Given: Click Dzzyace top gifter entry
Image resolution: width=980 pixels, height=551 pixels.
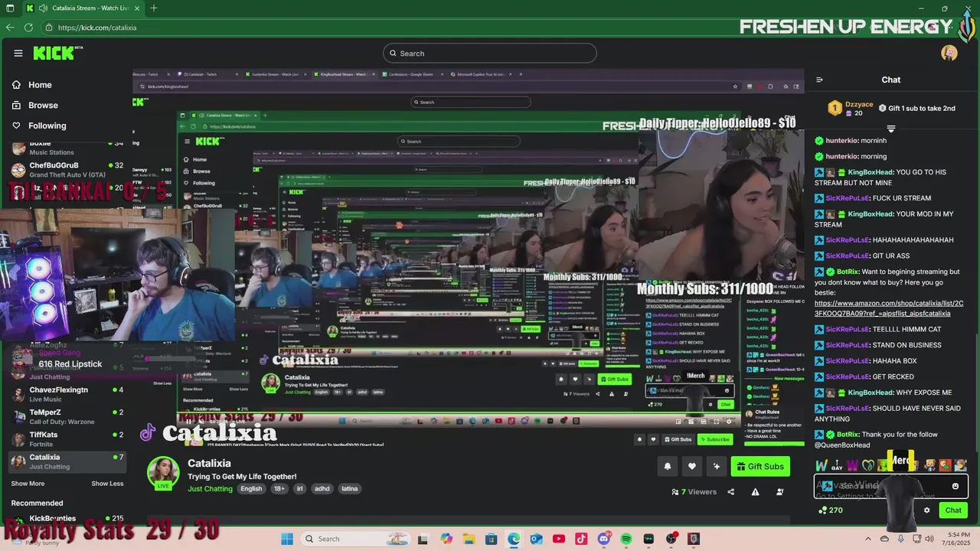Looking at the screenshot, I should (x=851, y=109).
